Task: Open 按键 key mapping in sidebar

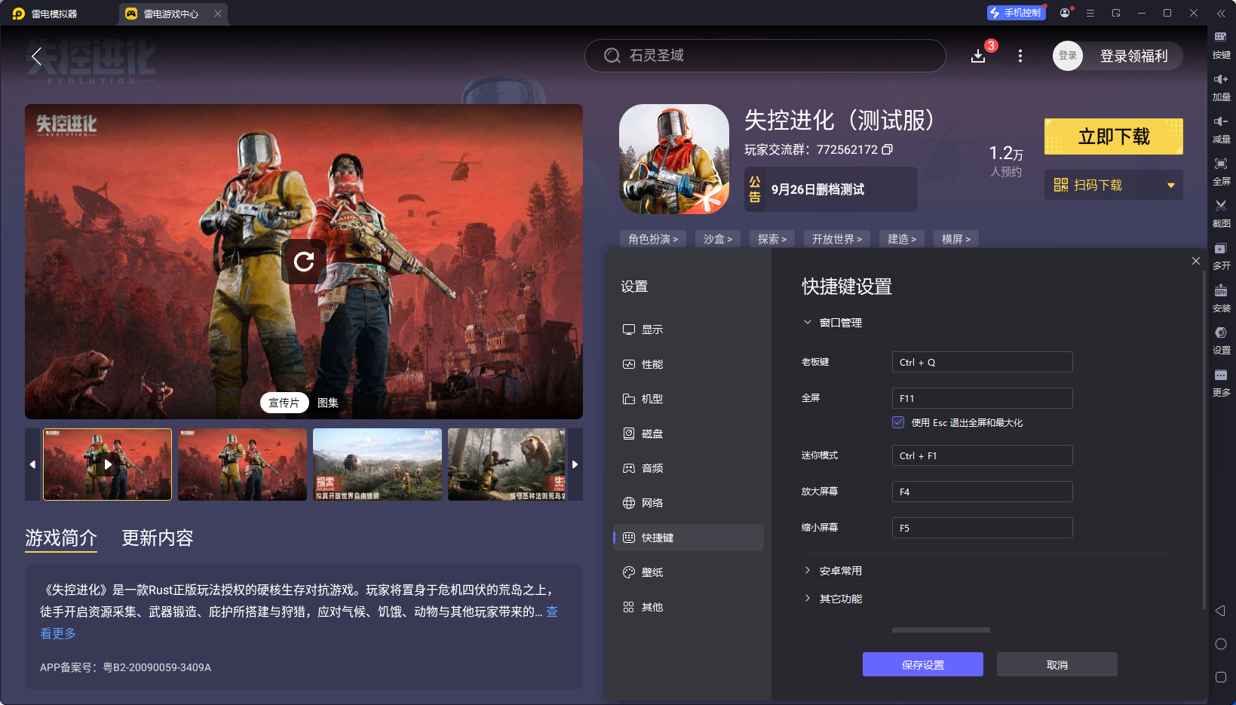Action: 1221,44
